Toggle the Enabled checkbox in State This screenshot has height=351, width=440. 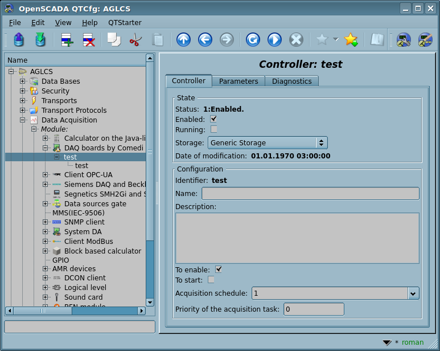tap(213, 119)
